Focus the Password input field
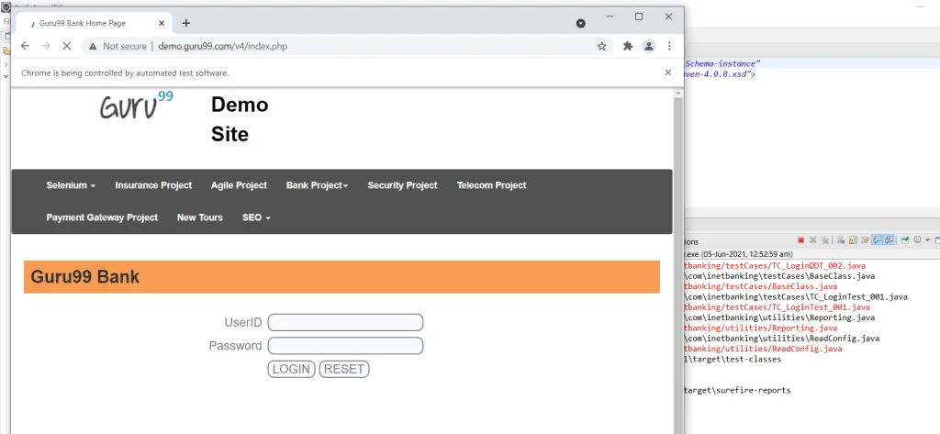The width and height of the screenshot is (940, 434). pos(345,346)
